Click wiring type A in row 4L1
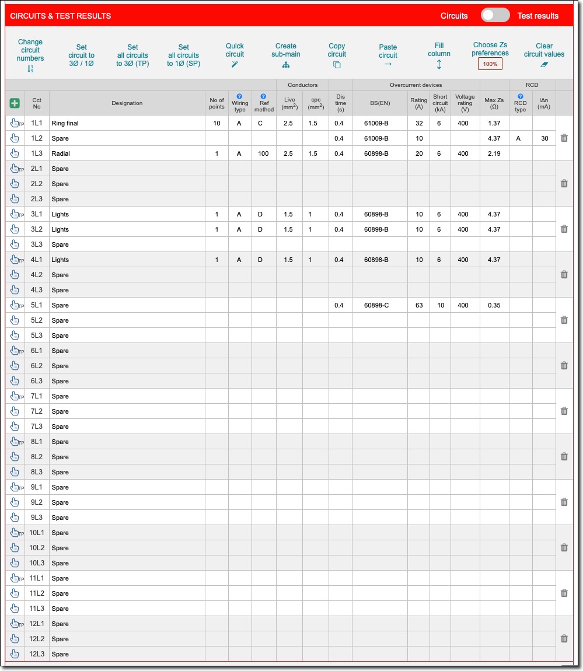583x671 pixels. pyautogui.click(x=240, y=260)
